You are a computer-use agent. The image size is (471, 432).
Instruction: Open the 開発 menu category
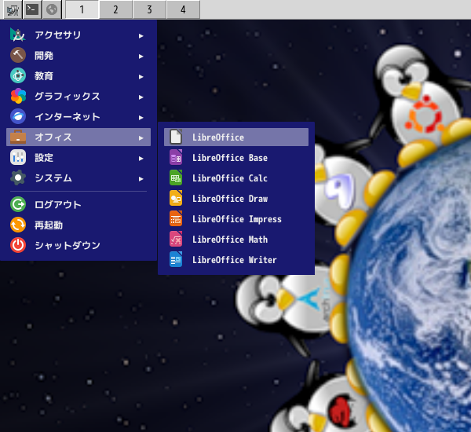click(78, 55)
